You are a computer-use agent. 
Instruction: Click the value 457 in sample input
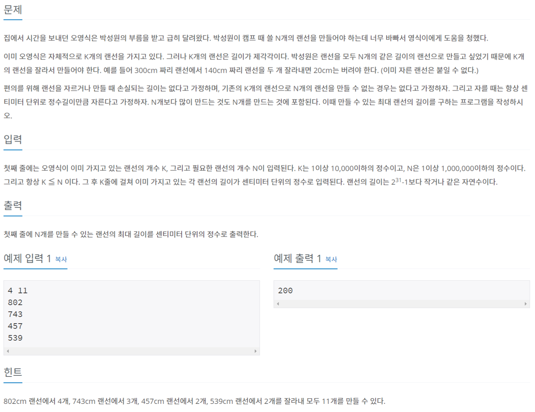15,326
